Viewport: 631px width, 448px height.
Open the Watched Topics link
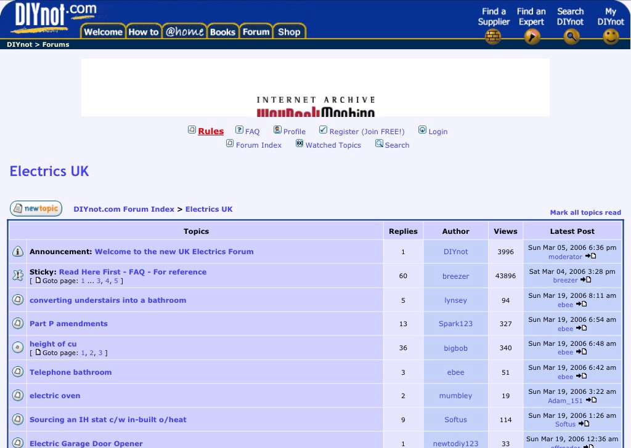pos(333,145)
